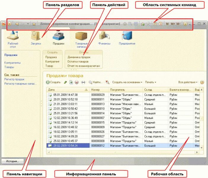The width and height of the screenshot is (208, 178).
Task: Select Продажи in the navigation panel
Action: [x=11, y=55]
